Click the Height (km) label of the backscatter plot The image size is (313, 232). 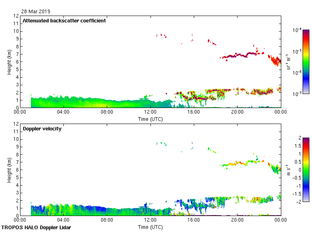(x=9, y=62)
